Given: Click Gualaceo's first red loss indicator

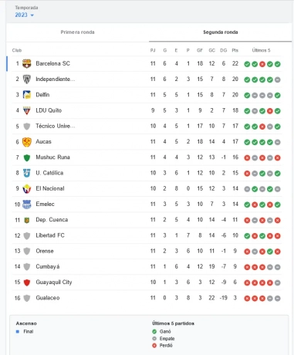Looking at the screenshot, I should coord(247,299).
